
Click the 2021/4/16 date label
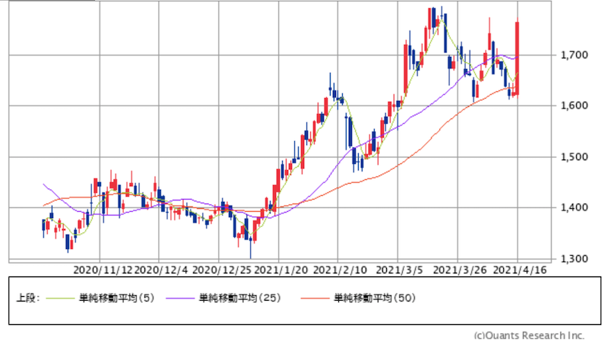tap(520, 270)
